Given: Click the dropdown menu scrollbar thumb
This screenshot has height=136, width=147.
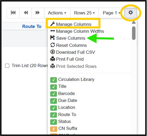Looking at the screenshot, I should click(x=134, y=33).
